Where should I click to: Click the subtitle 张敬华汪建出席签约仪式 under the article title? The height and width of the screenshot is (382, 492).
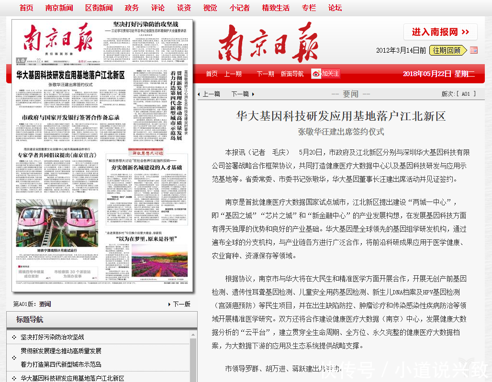coord(341,132)
